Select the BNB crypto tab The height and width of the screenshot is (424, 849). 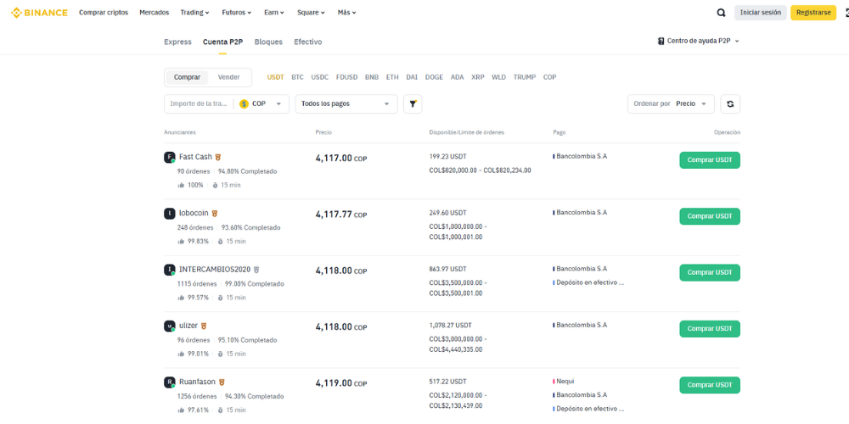coord(372,77)
